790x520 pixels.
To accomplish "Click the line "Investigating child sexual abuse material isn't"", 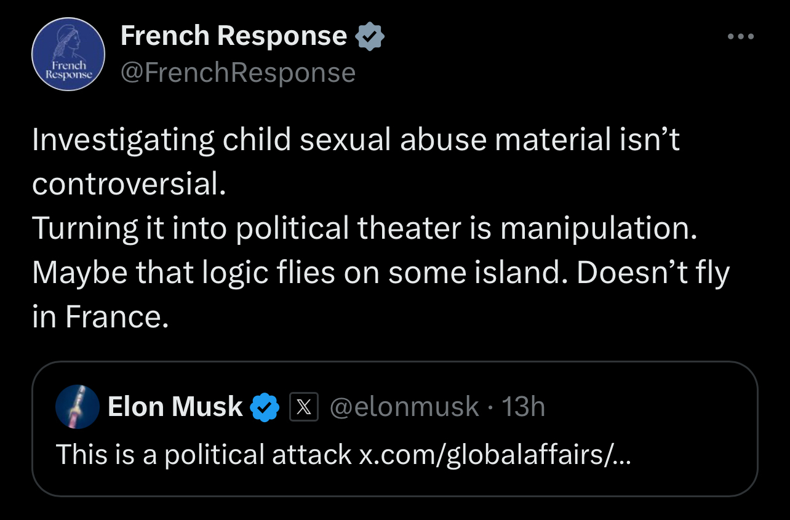I will [356, 140].
